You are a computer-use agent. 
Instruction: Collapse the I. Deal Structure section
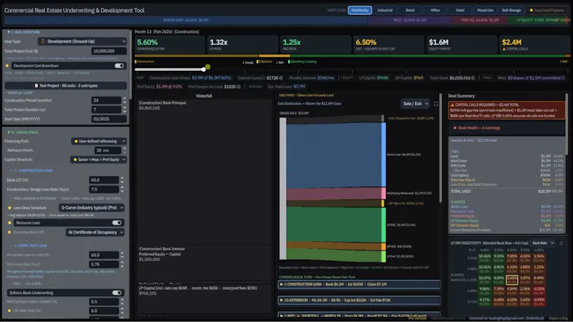[24, 32]
